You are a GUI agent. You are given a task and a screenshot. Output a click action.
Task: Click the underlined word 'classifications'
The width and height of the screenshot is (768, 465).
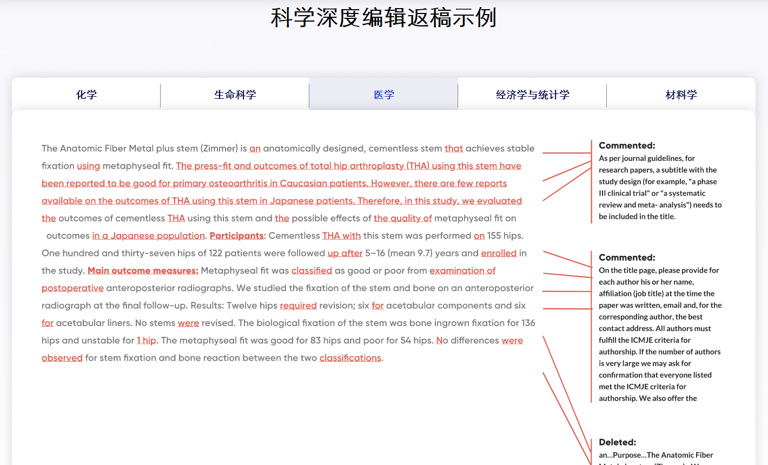(x=350, y=358)
